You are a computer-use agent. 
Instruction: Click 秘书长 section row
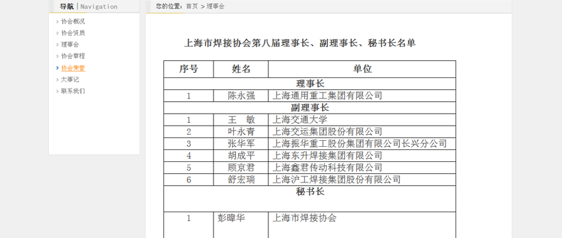click(x=309, y=198)
